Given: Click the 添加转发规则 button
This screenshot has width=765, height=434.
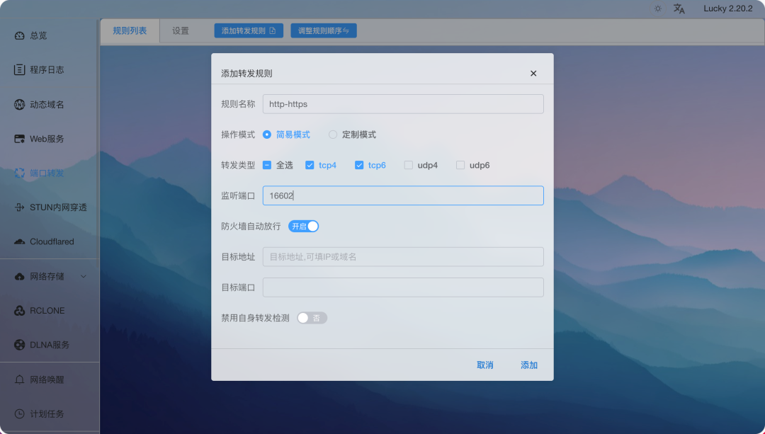Looking at the screenshot, I should point(249,30).
